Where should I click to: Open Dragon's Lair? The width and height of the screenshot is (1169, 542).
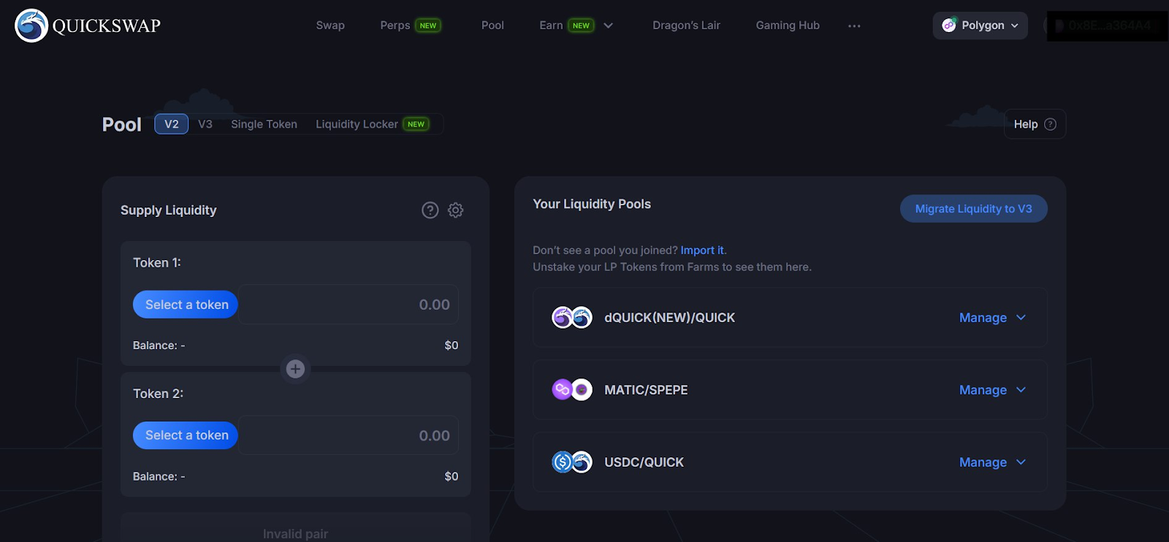pyautogui.click(x=686, y=26)
